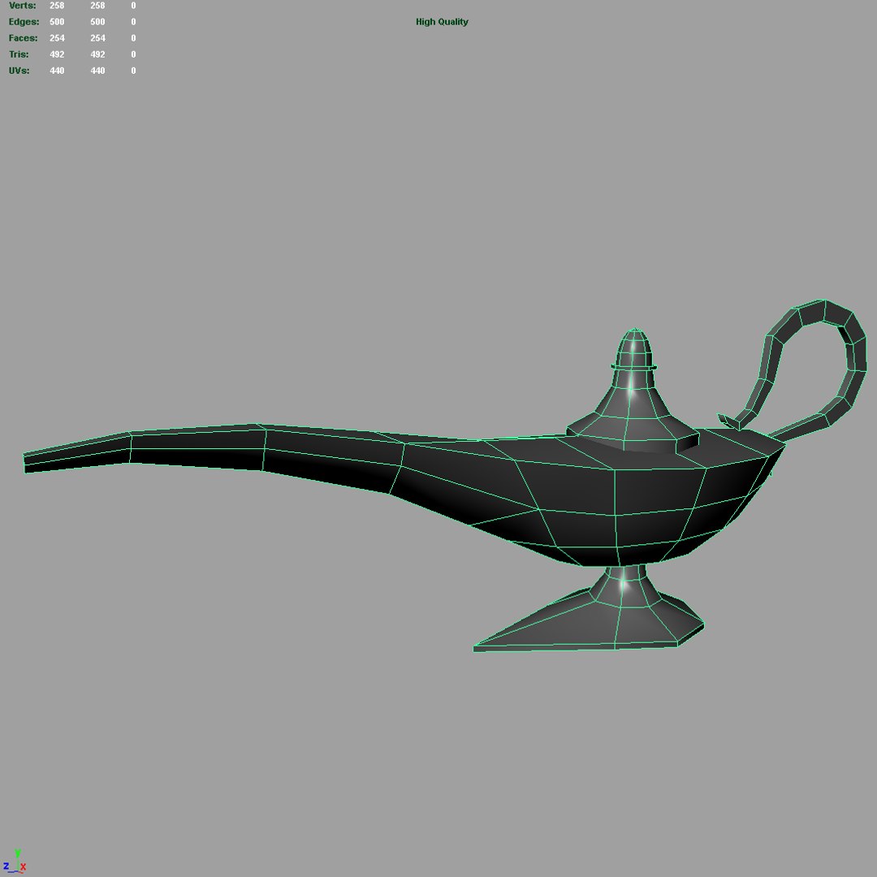Click the 0 value in the Verts row
877x877 pixels.
[x=133, y=6]
